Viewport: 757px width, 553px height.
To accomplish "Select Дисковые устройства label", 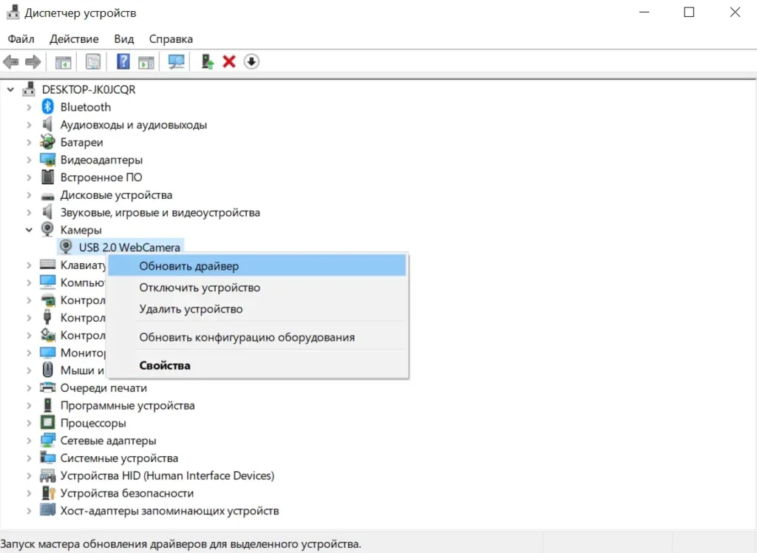I will click(116, 195).
